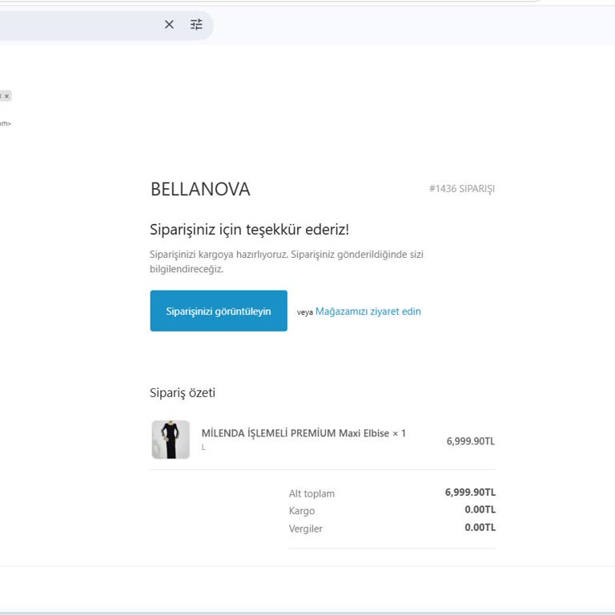The image size is (615, 615).
Task: Click the Vergiler label
Action: [x=306, y=529]
